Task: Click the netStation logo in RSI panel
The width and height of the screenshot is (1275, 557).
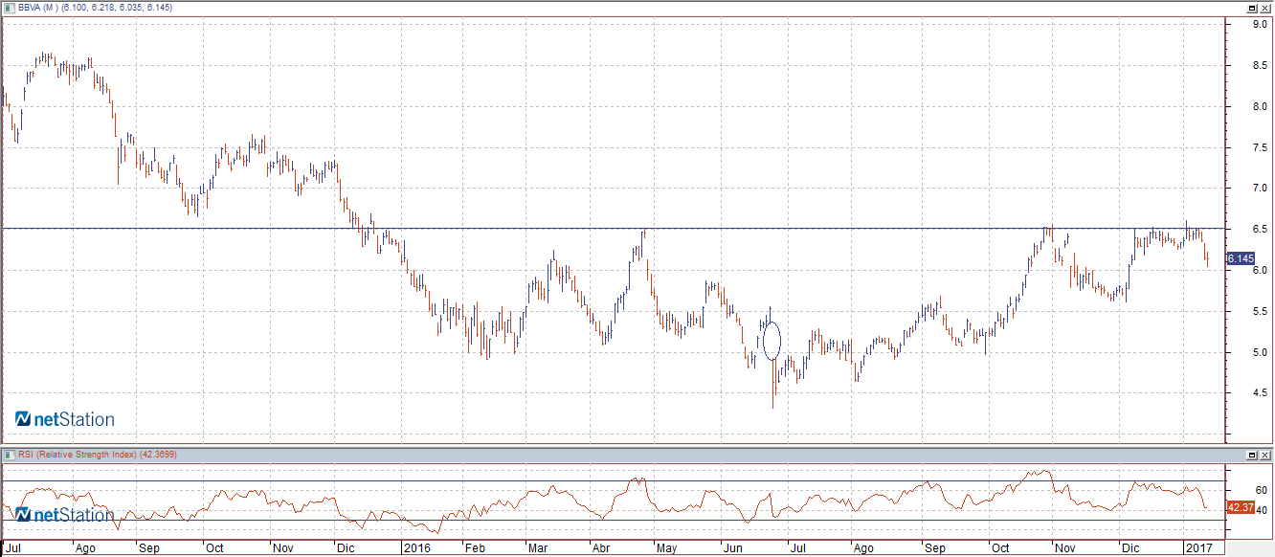Action: pyautogui.click(x=65, y=515)
